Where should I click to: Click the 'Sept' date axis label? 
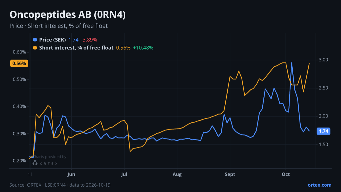coord(230,174)
